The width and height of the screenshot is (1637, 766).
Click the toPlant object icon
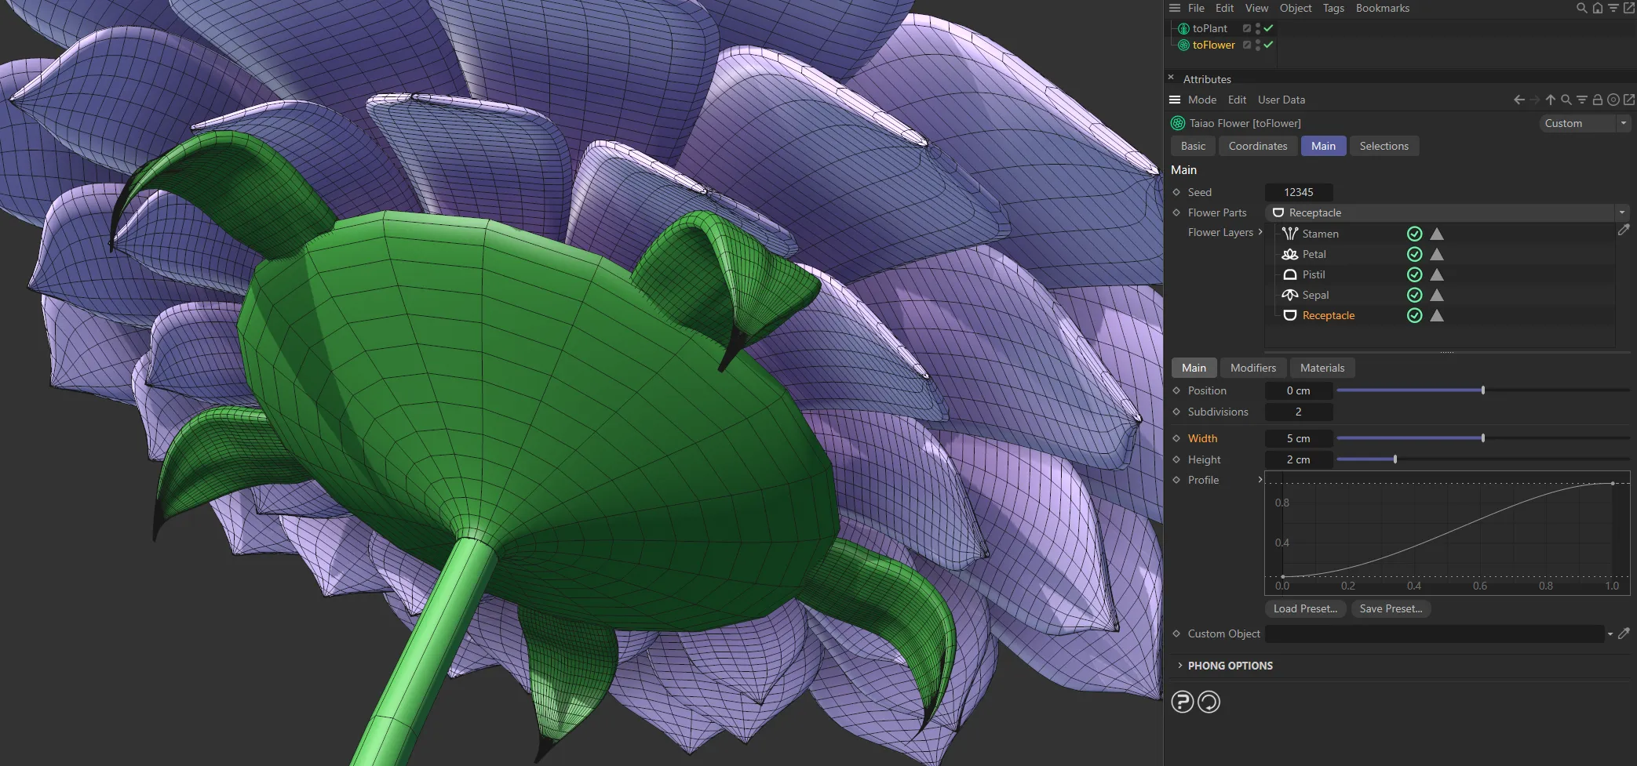(x=1183, y=28)
